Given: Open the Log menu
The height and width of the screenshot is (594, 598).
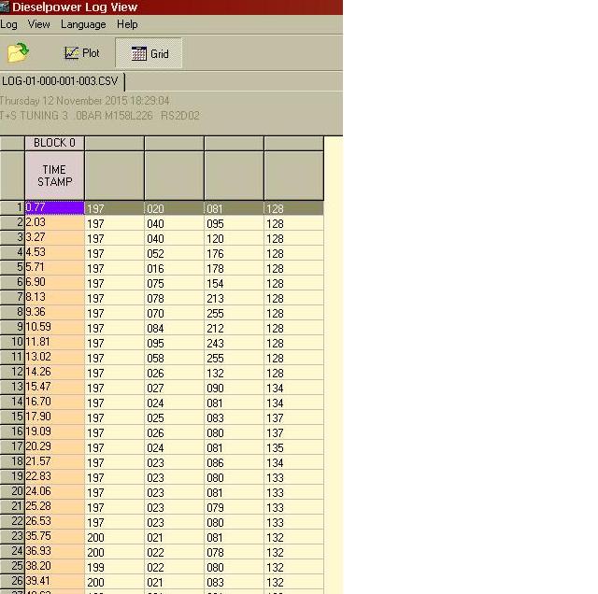Looking at the screenshot, I should pos(8,24).
